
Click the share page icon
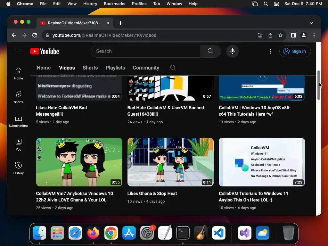[x=270, y=35]
